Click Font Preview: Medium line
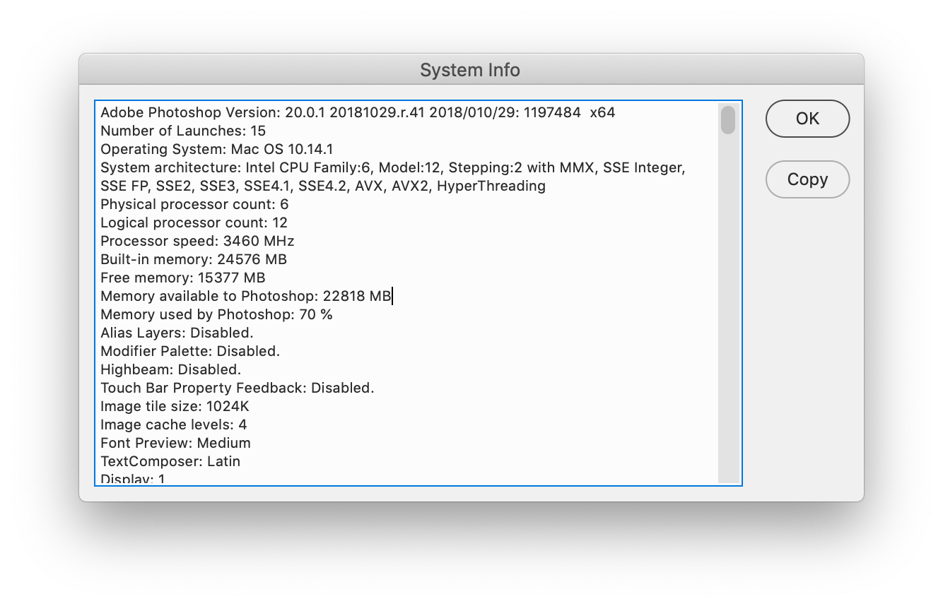Image resolution: width=943 pixels, height=606 pixels. pos(175,443)
